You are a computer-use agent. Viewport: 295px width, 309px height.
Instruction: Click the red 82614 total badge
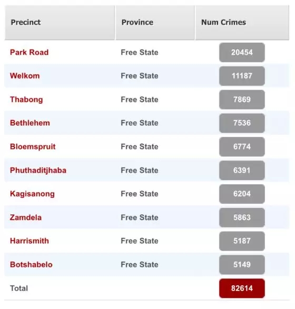(x=242, y=288)
